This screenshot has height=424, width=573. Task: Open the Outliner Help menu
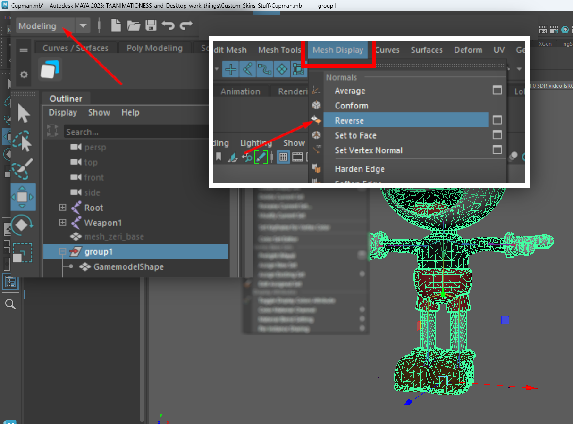(x=130, y=112)
